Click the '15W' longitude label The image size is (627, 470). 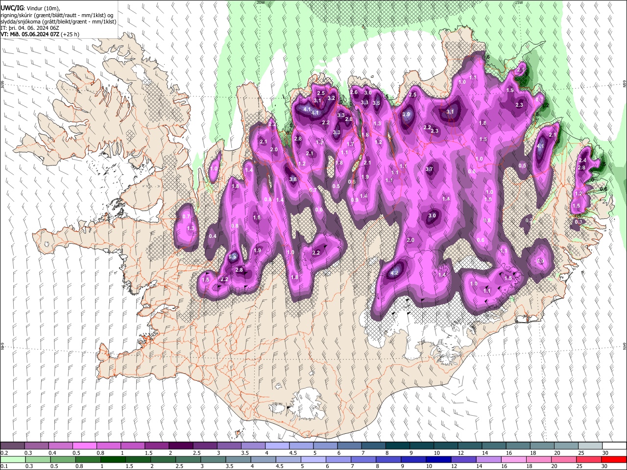[519, 2]
